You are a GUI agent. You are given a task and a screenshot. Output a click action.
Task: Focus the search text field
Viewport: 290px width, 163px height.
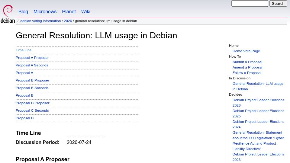[x=250, y=4]
